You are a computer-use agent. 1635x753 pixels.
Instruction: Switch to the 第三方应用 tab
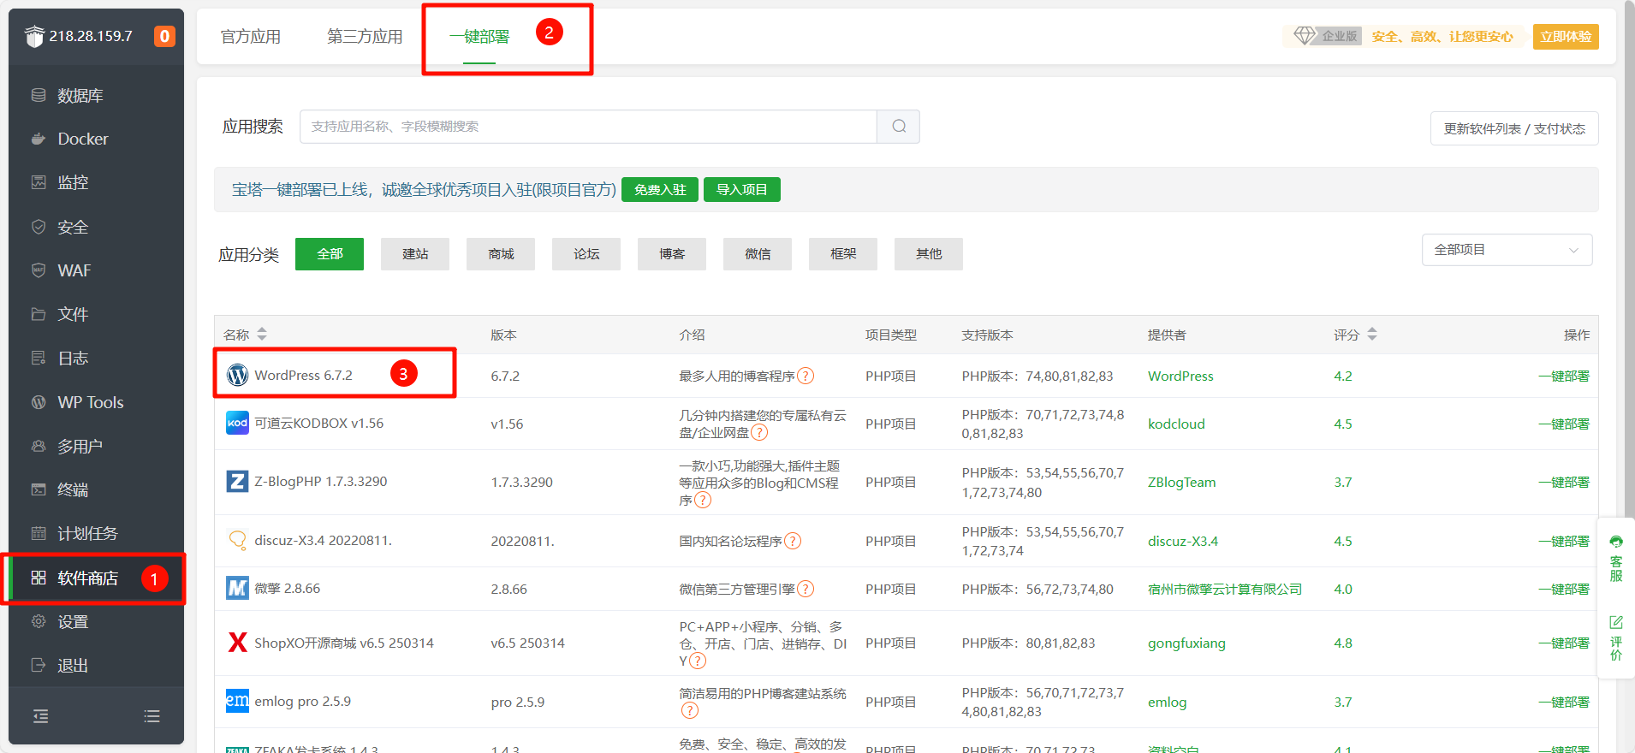coord(365,37)
